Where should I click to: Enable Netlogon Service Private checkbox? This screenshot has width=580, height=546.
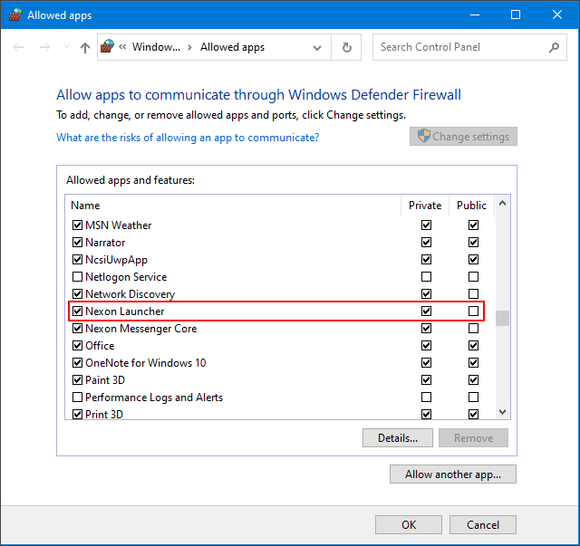426,277
